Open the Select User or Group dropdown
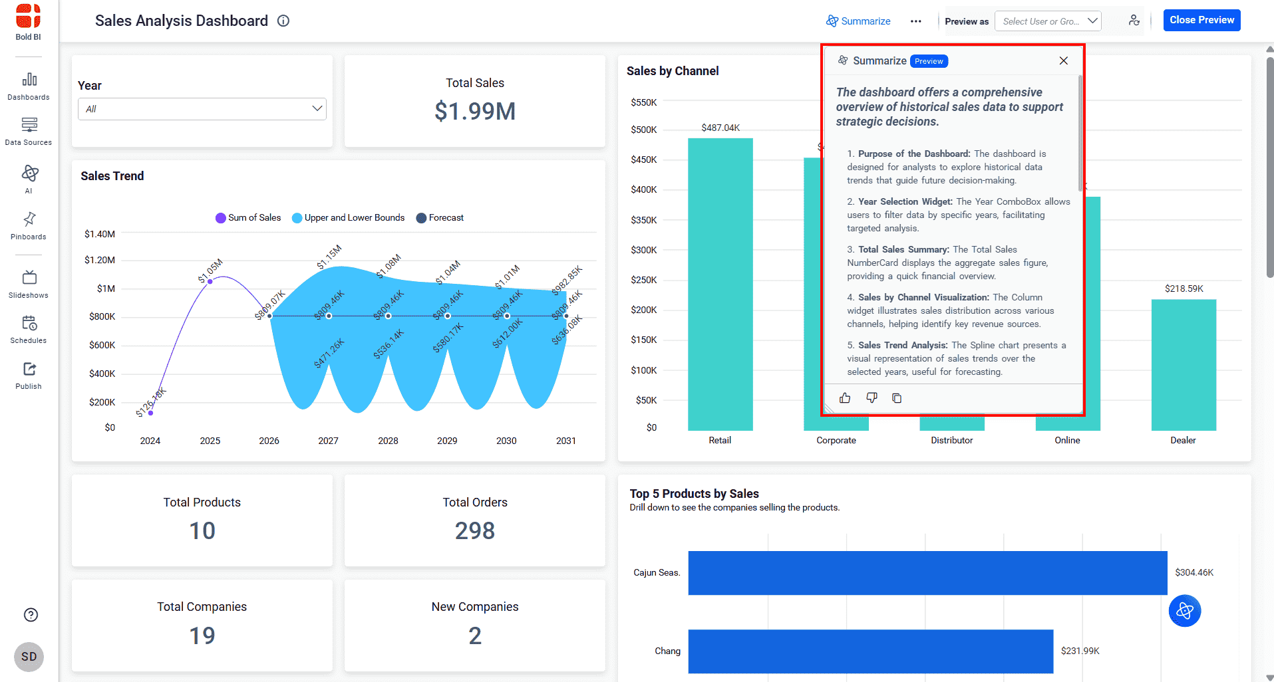1274x682 pixels. click(1048, 21)
